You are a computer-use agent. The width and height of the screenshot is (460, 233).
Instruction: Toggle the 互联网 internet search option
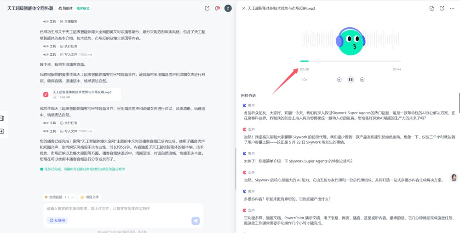tap(57, 221)
